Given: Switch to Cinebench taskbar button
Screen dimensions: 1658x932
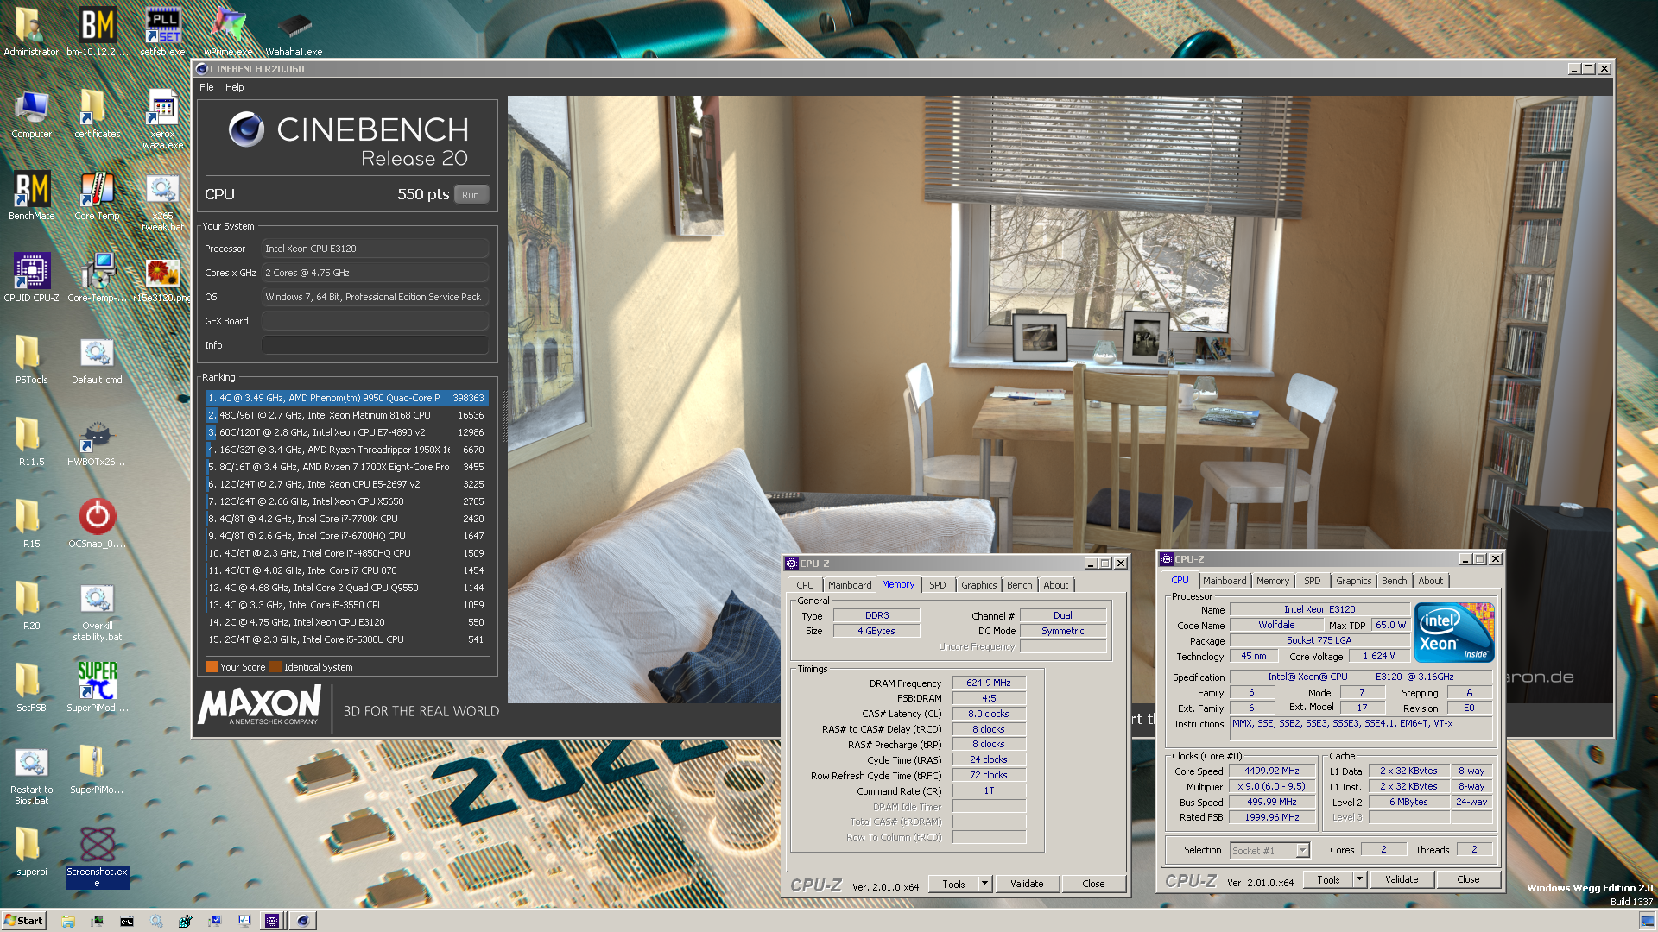Looking at the screenshot, I should point(303,921).
